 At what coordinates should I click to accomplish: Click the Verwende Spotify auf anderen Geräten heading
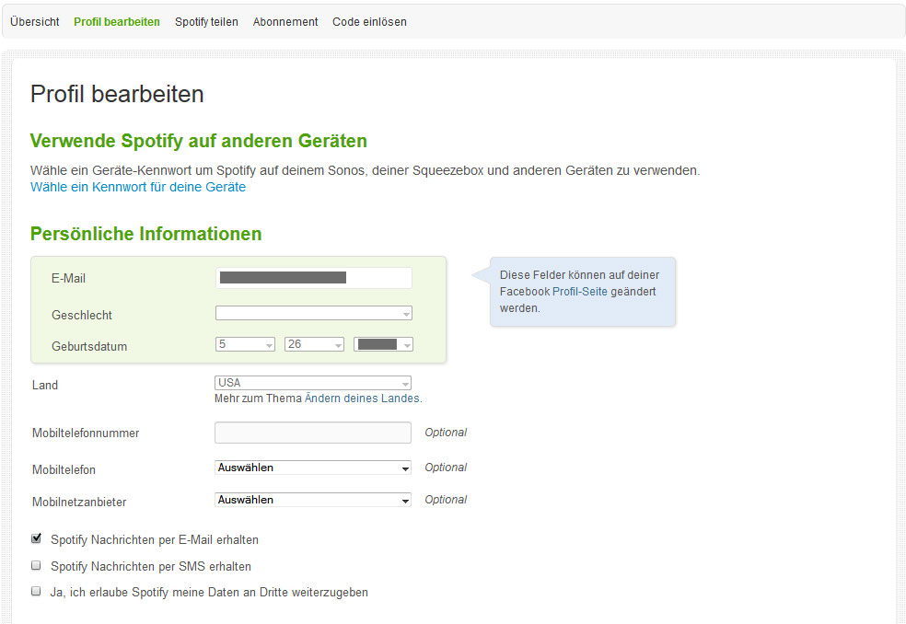(x=199, y=141)
